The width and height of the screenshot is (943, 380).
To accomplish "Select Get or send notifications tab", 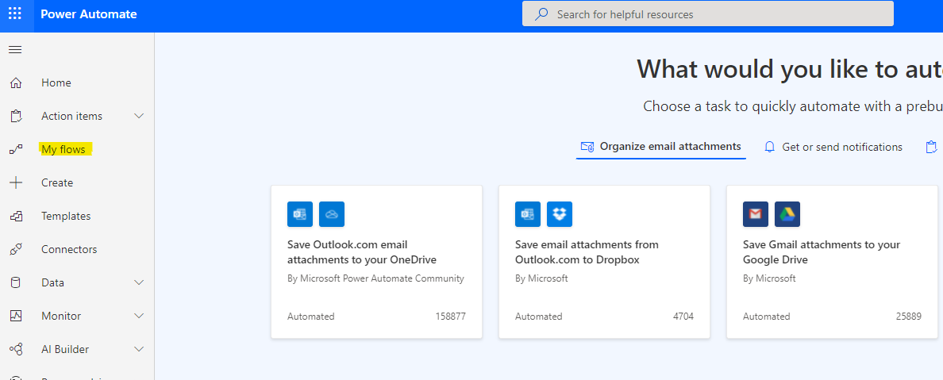I will coord(833,147).
